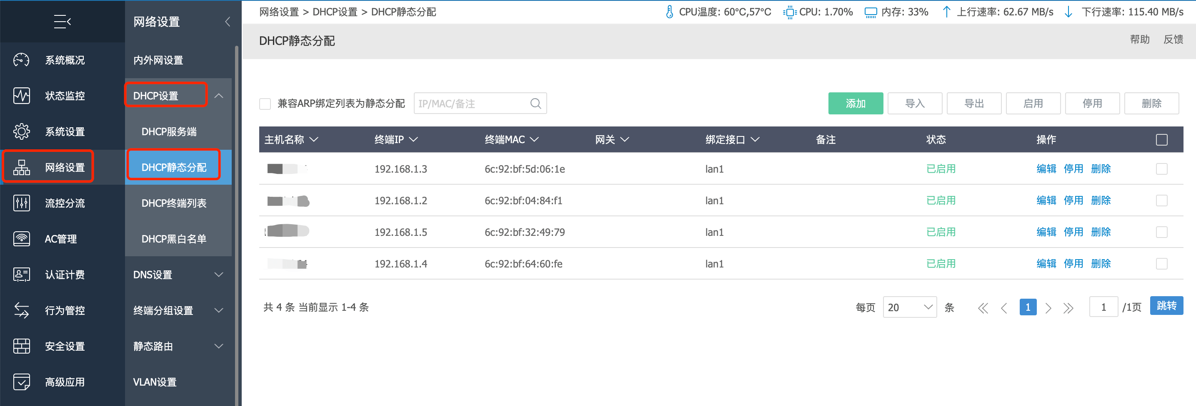1196x406 pixels.
Task: Collapse sidebar with the hamburger menu icon
Action: (x=62, y=21)
